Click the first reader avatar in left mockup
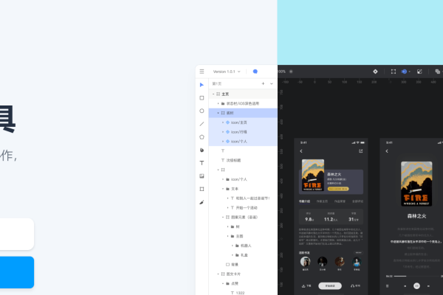The width and height of the screenshot is (443, 295). pos(306,262)
